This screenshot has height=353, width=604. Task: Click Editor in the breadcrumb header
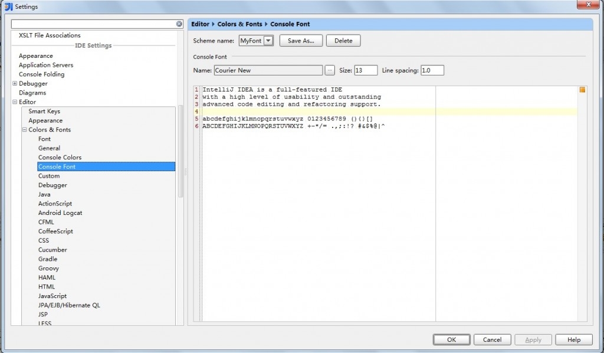point(201,24)
